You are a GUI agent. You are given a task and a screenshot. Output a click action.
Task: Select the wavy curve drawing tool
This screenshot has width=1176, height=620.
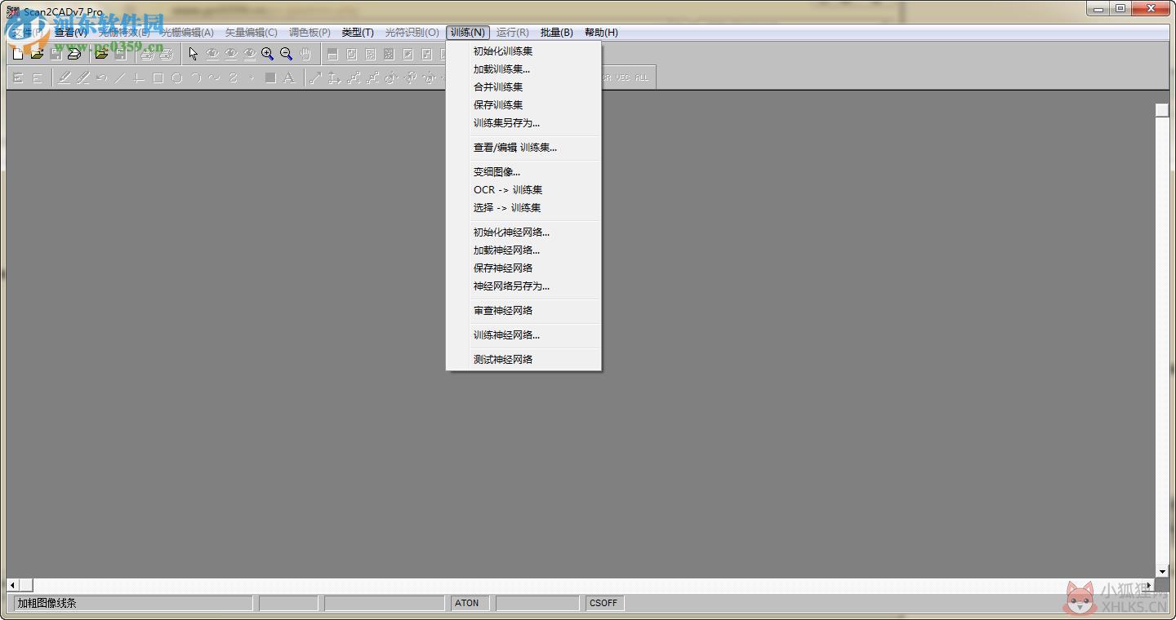[x=214, y=78]
